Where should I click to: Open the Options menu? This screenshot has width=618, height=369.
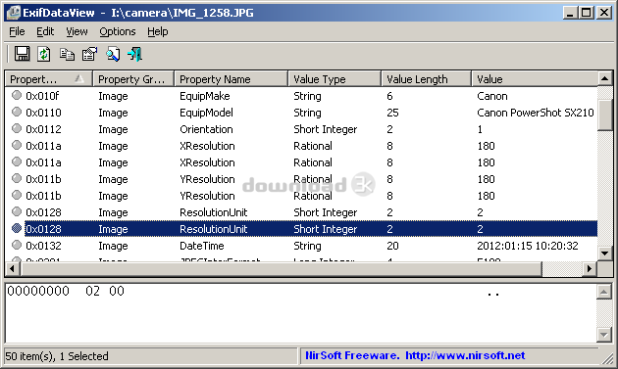click(x=118, y=31)
